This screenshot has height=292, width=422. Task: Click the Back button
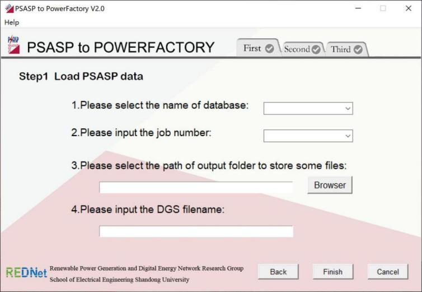[278, 271]
